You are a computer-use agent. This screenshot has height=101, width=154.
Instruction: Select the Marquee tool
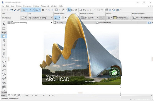pyautogui.click(x=4, y=29)
